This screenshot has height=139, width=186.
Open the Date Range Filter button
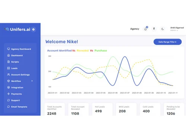167,42
